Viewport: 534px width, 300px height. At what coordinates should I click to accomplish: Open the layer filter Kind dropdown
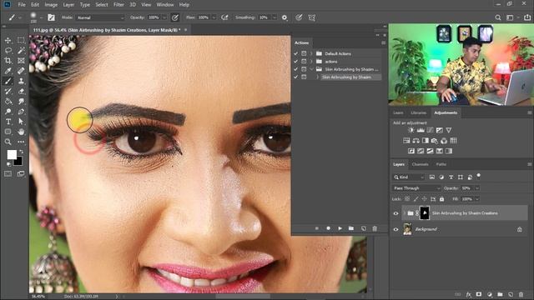pyautogui.click(x=409, y=177)
